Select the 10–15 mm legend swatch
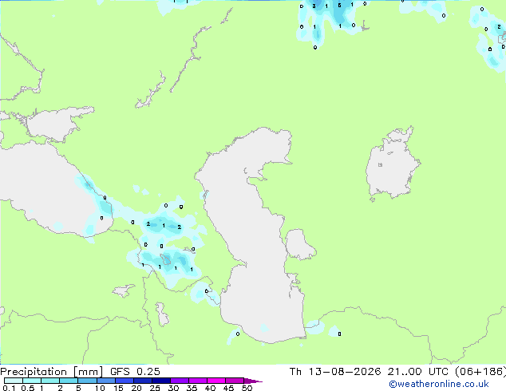This screenshot has width=506, height=391. [106, 381]
